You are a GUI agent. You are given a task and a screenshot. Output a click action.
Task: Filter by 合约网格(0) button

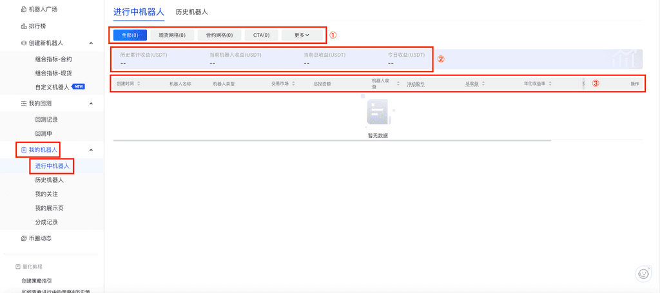pos(219,35)
